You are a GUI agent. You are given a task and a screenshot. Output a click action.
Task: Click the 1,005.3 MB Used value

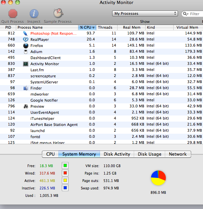click(x=49, y=195)
